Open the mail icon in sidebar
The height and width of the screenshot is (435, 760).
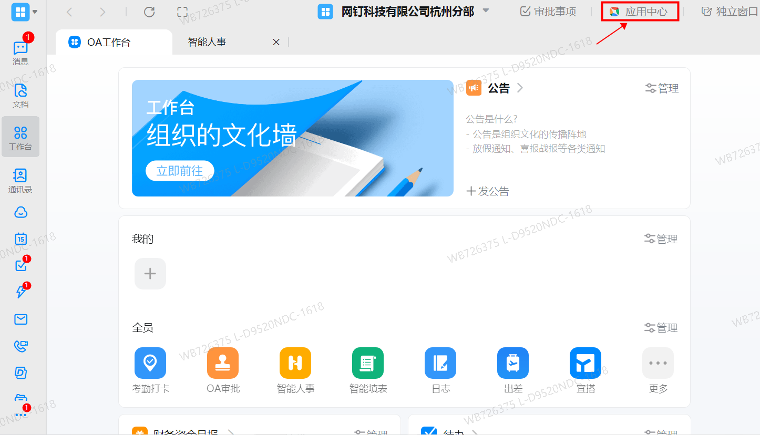(x=20, y=319)
